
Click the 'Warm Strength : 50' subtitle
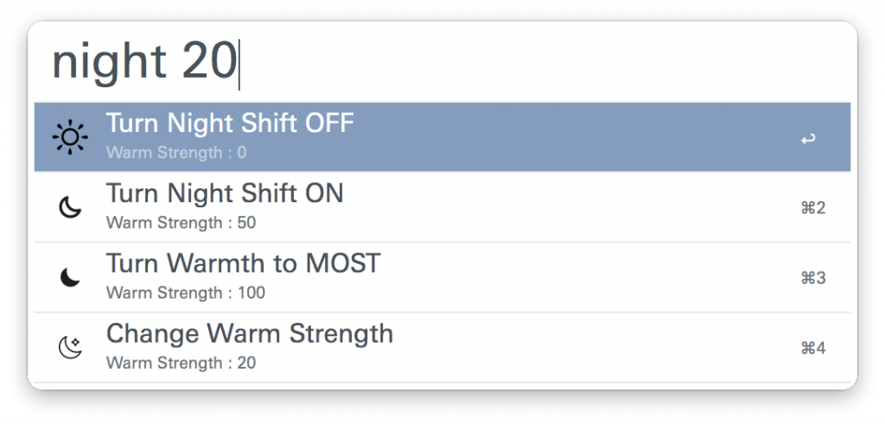[181, 223]
